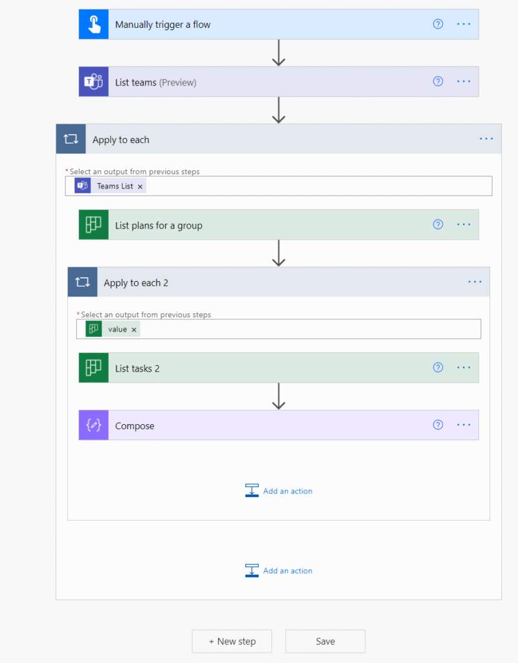
Task: Open more options for List plans for a group
Action: pos(464,225)
